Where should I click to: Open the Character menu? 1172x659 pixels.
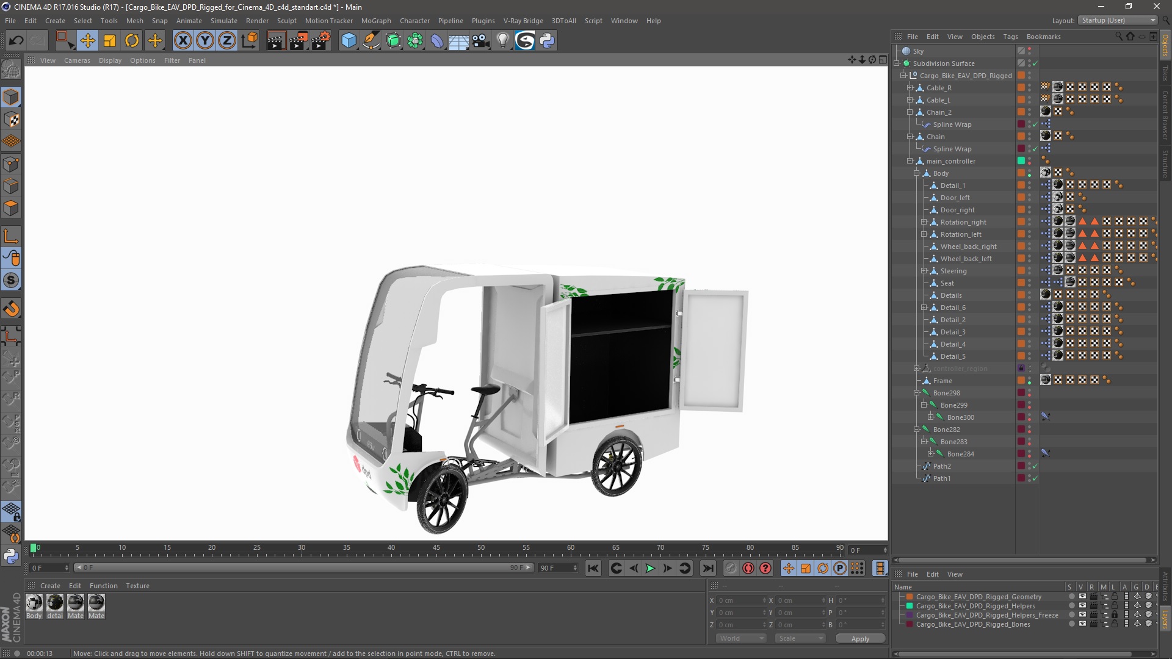tap(414, 21)
